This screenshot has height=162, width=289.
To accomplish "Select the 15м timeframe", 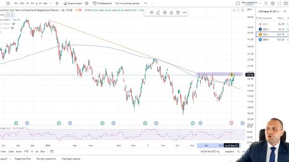I will click(22, 3).
